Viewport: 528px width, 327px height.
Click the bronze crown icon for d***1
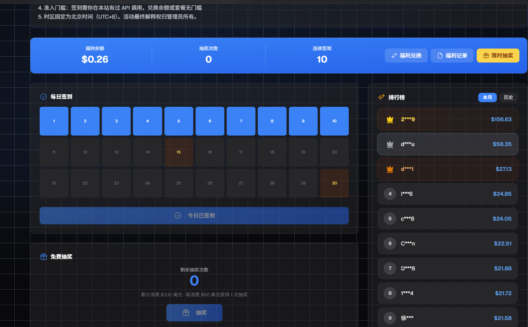390,169
